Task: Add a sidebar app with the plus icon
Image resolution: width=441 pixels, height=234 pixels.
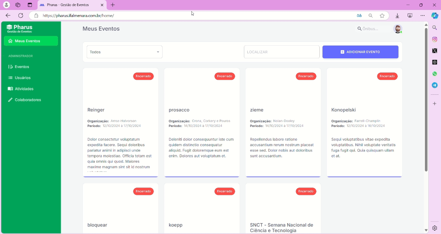Action: 434,104
